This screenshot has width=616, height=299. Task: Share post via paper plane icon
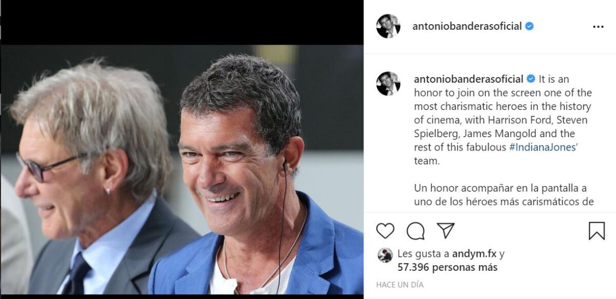[x=446, y=230]
